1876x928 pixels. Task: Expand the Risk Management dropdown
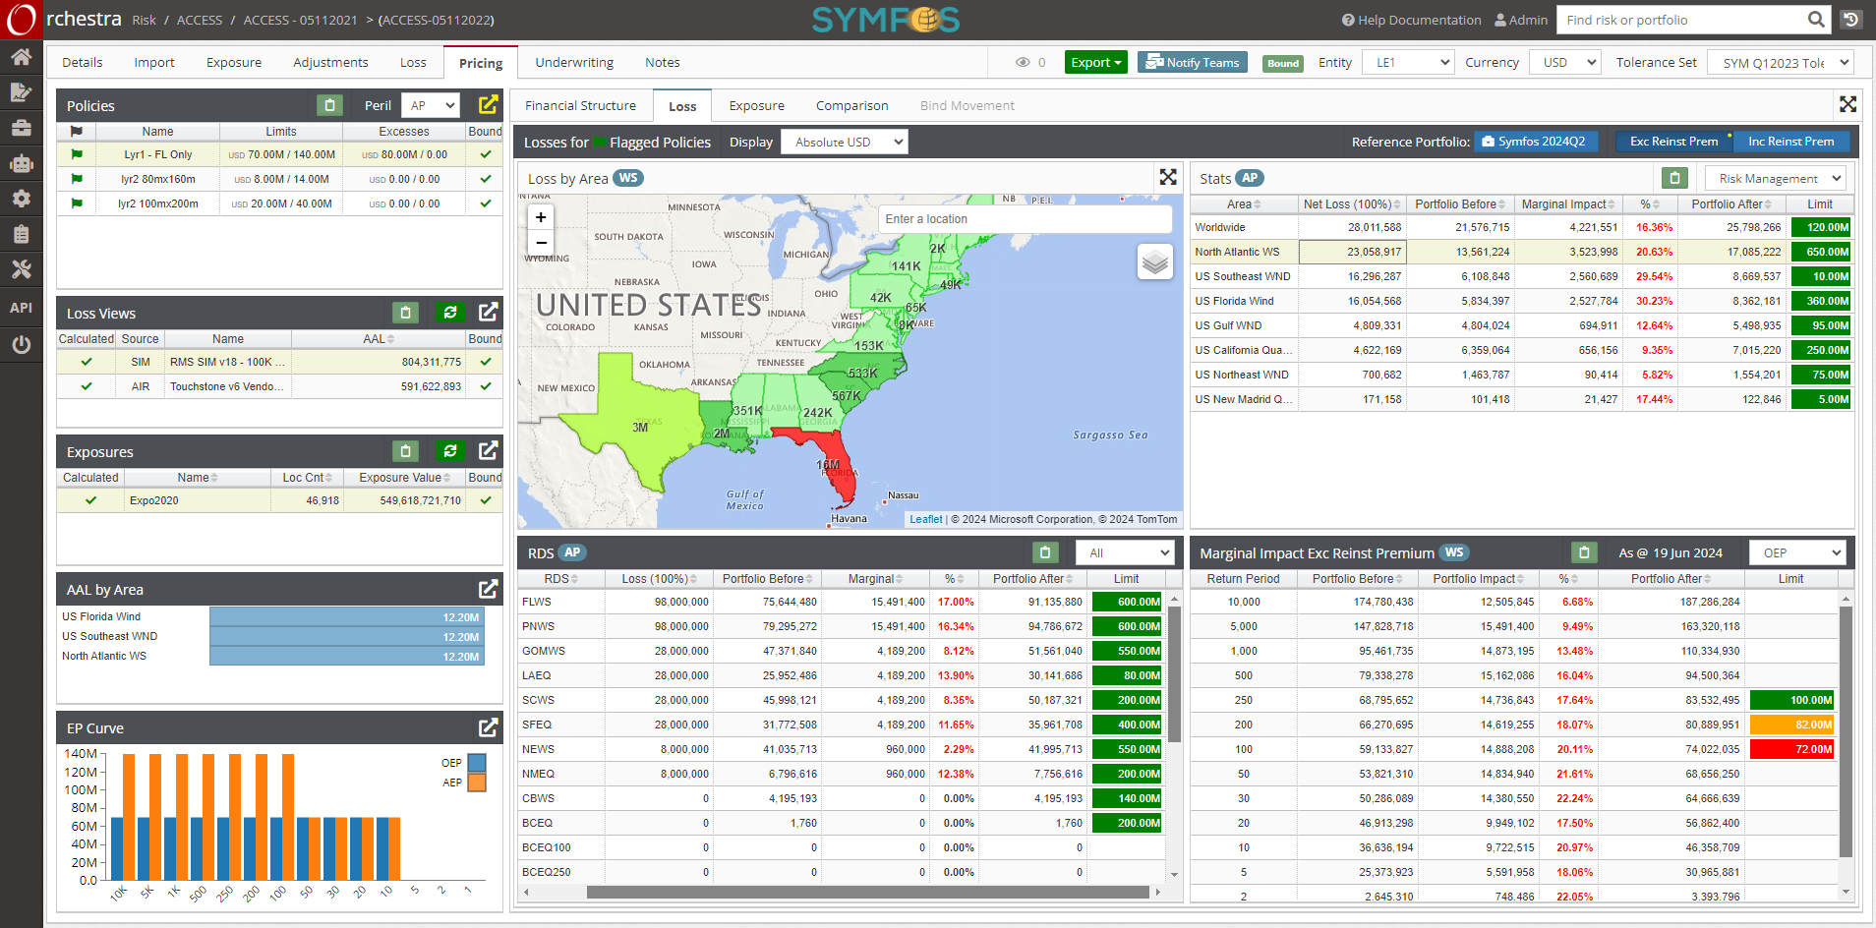click(1775, 178)
